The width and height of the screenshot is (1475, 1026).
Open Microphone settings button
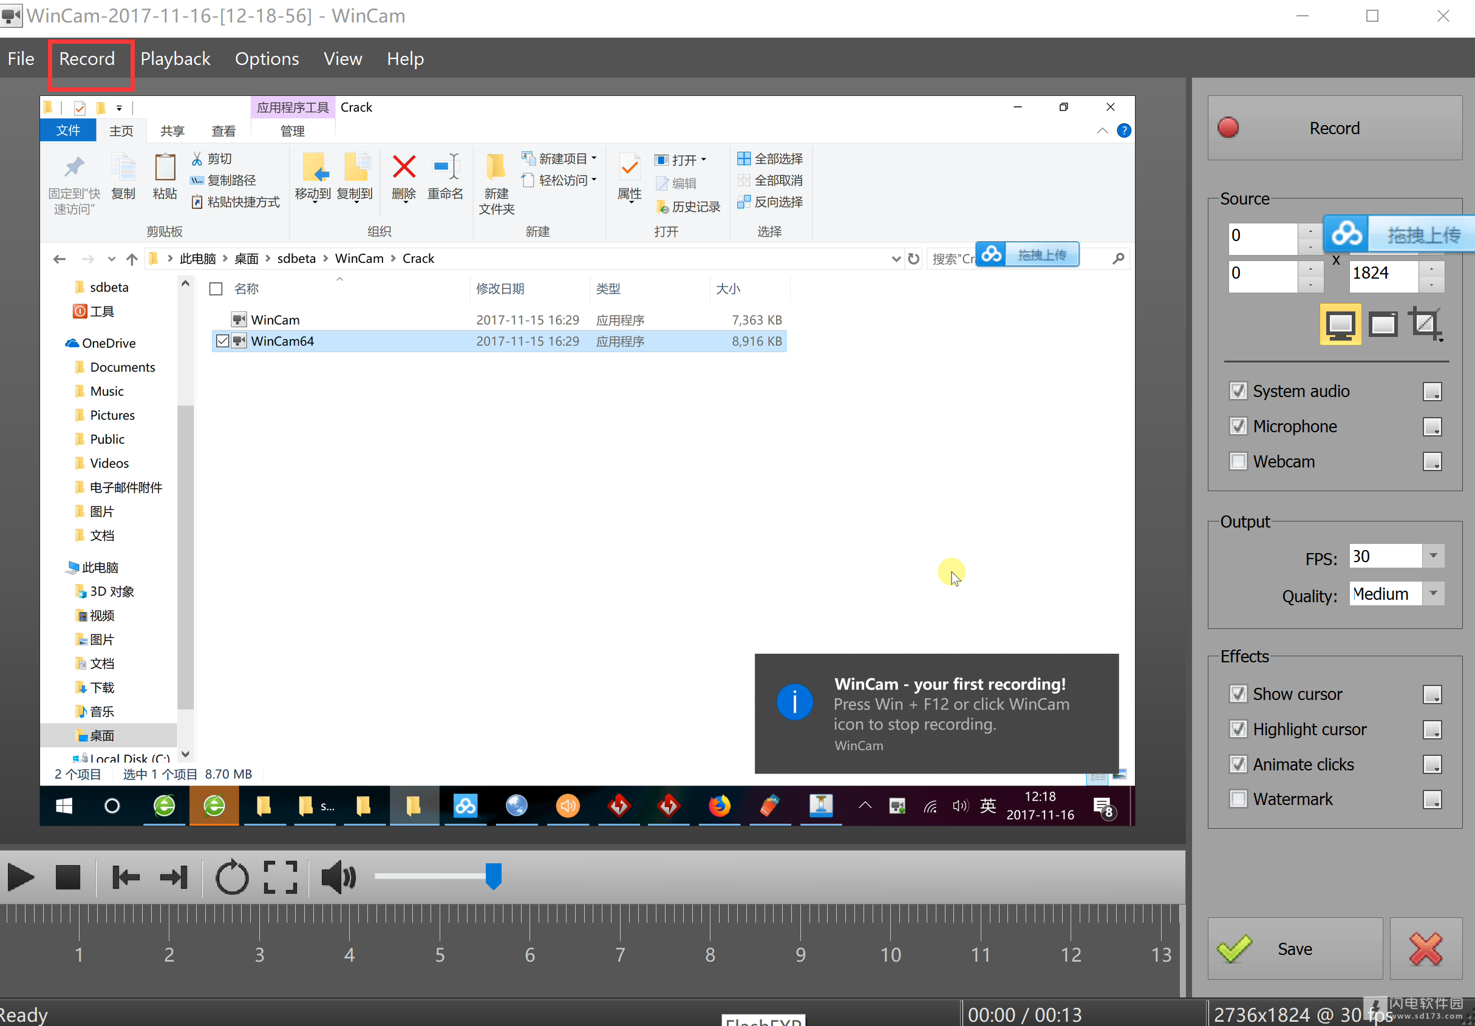1432,427
